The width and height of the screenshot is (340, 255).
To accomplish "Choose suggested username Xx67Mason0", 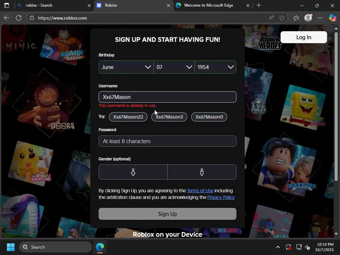I will (x=209, y=117).
